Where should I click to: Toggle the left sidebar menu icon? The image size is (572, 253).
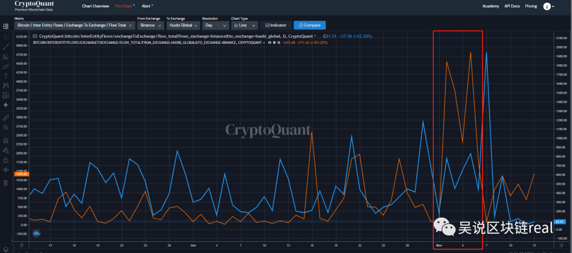6,26
